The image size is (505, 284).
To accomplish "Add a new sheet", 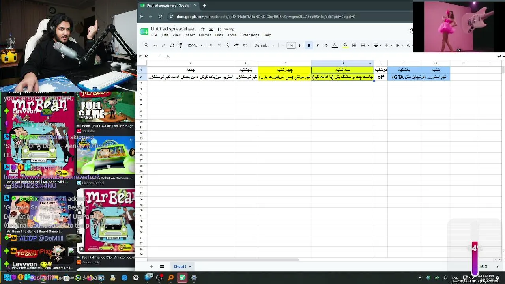I will (151, 267).
